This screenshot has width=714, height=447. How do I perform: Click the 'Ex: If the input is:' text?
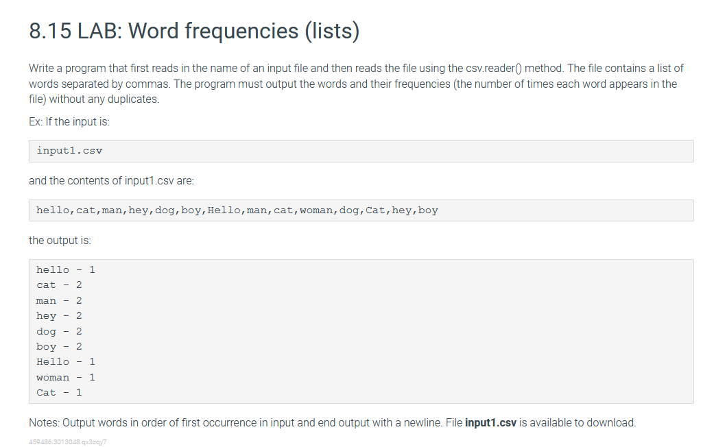pyautogui.click(x=69, y=122)
